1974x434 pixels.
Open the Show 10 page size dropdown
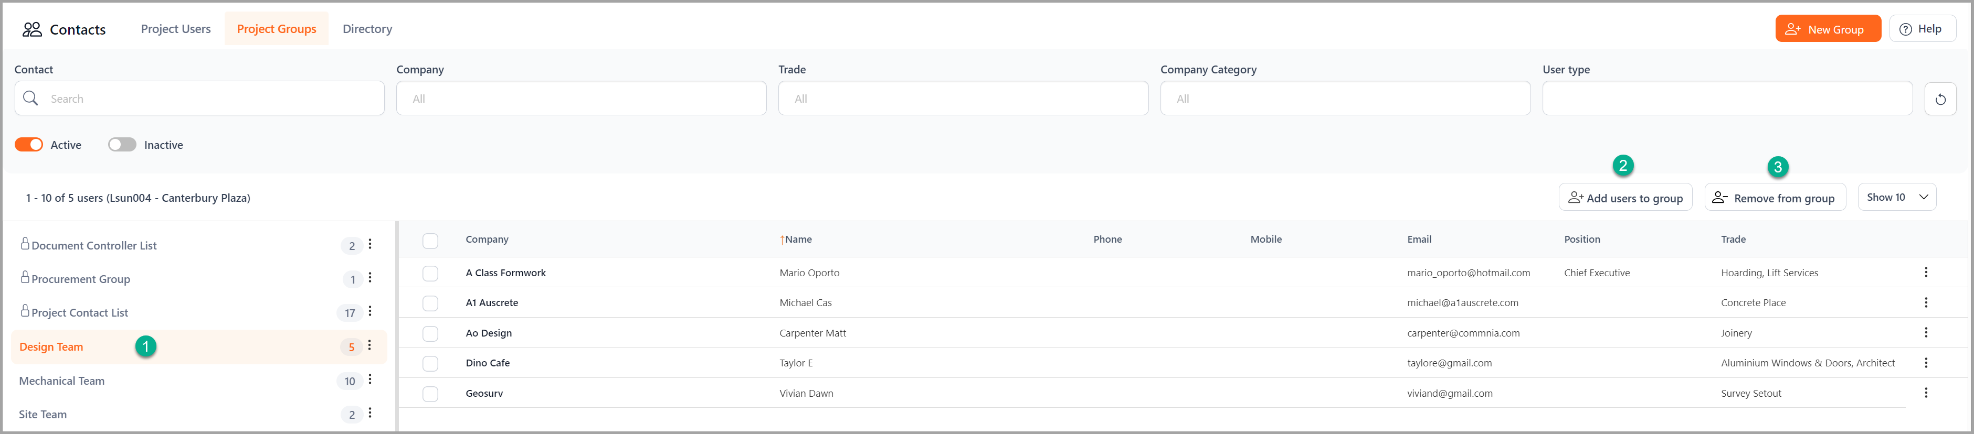pos(1896,197)
